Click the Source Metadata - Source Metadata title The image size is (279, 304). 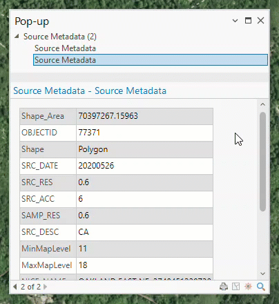click(90, 91)
